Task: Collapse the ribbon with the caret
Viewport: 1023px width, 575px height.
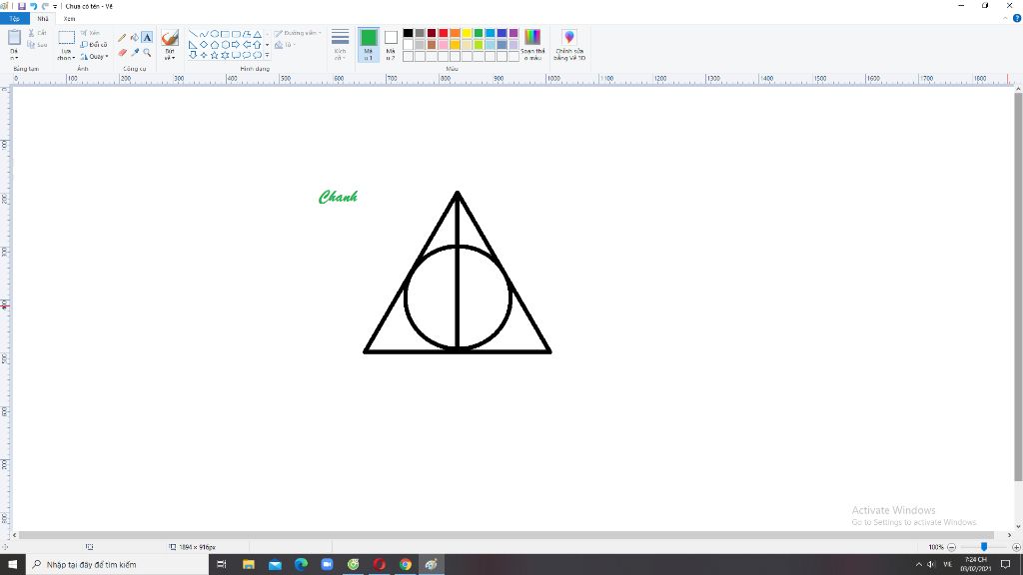Action: point(1005,18)
